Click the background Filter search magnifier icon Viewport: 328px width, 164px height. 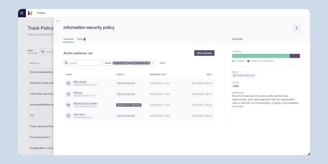(x=43, y=51)
